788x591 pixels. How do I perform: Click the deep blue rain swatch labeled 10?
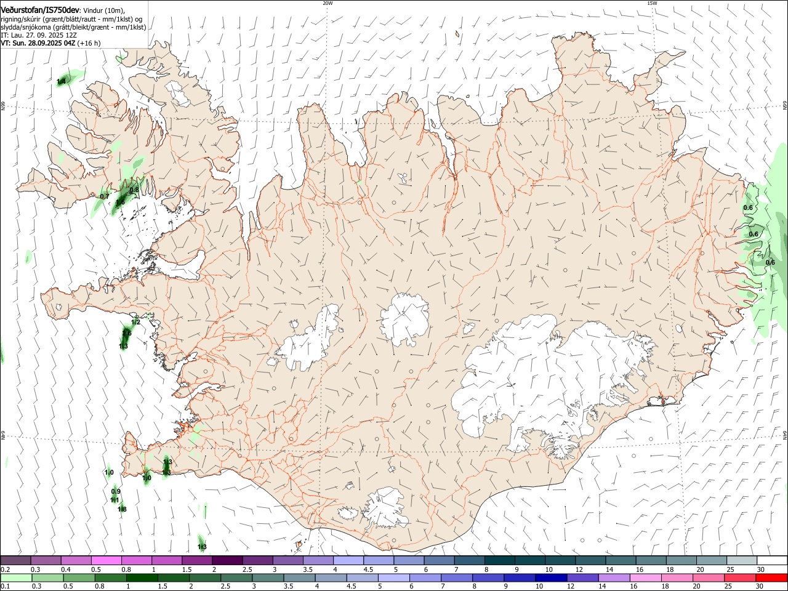[x=550, y=577]
